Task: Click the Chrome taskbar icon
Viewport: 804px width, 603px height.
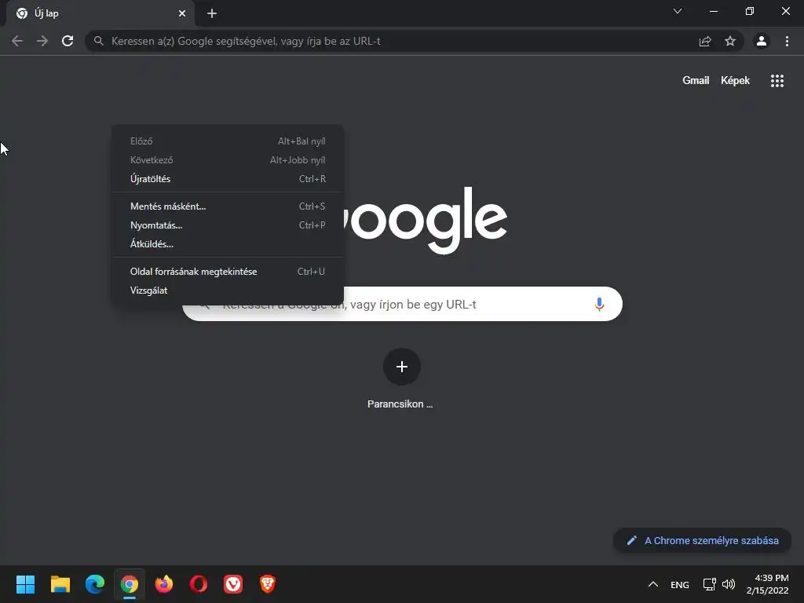Action: 130,584
